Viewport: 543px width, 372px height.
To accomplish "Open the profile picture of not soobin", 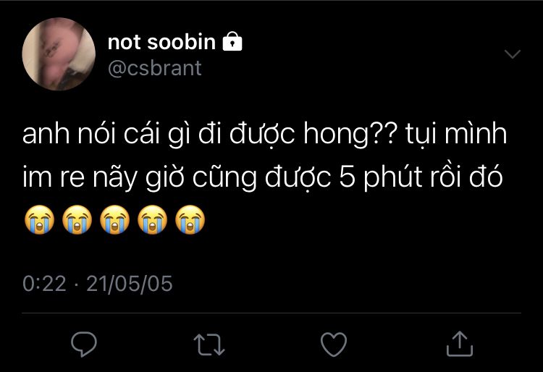I will pos(59,54).
